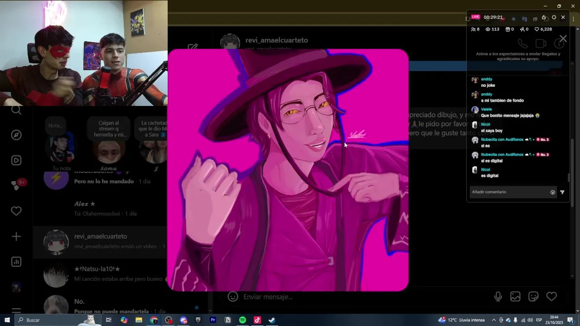
Task: Click anddy's 'no joke' comment
Action: point(488,85)
